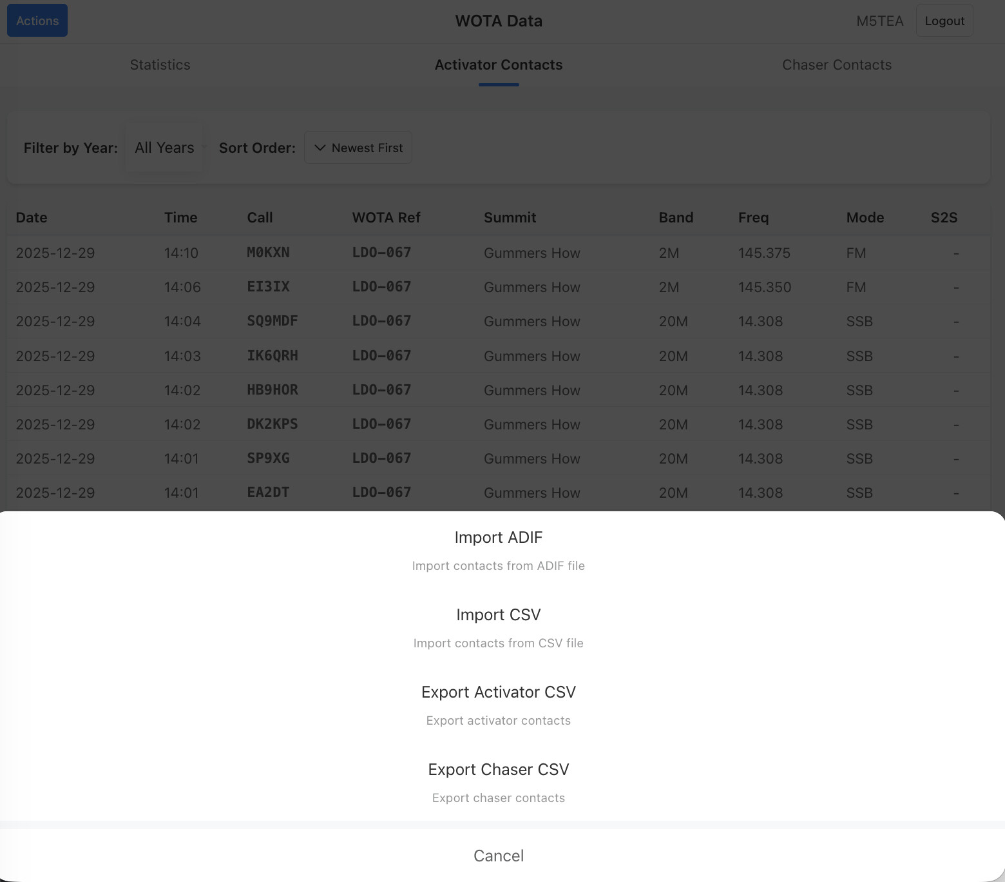Viewport: 1005px width, 882px height.
Task: Dismiss the sheet with Cancel
Action: pos(498,856)
